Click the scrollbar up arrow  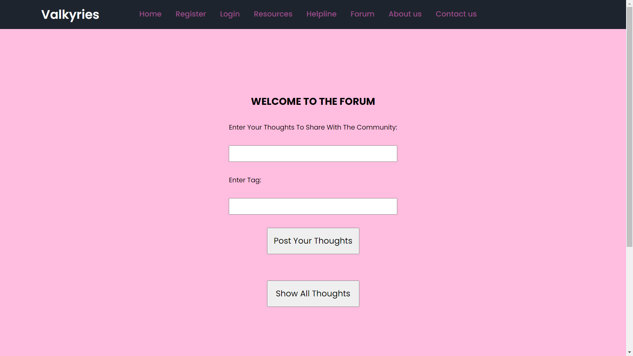click(x=629, y=3)
